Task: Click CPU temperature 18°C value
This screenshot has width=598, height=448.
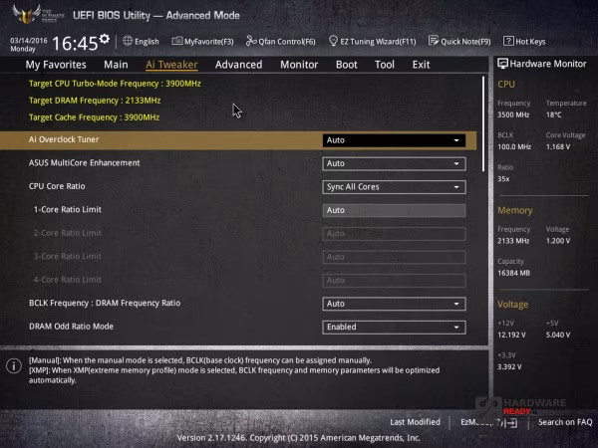Action: (554, 114)
